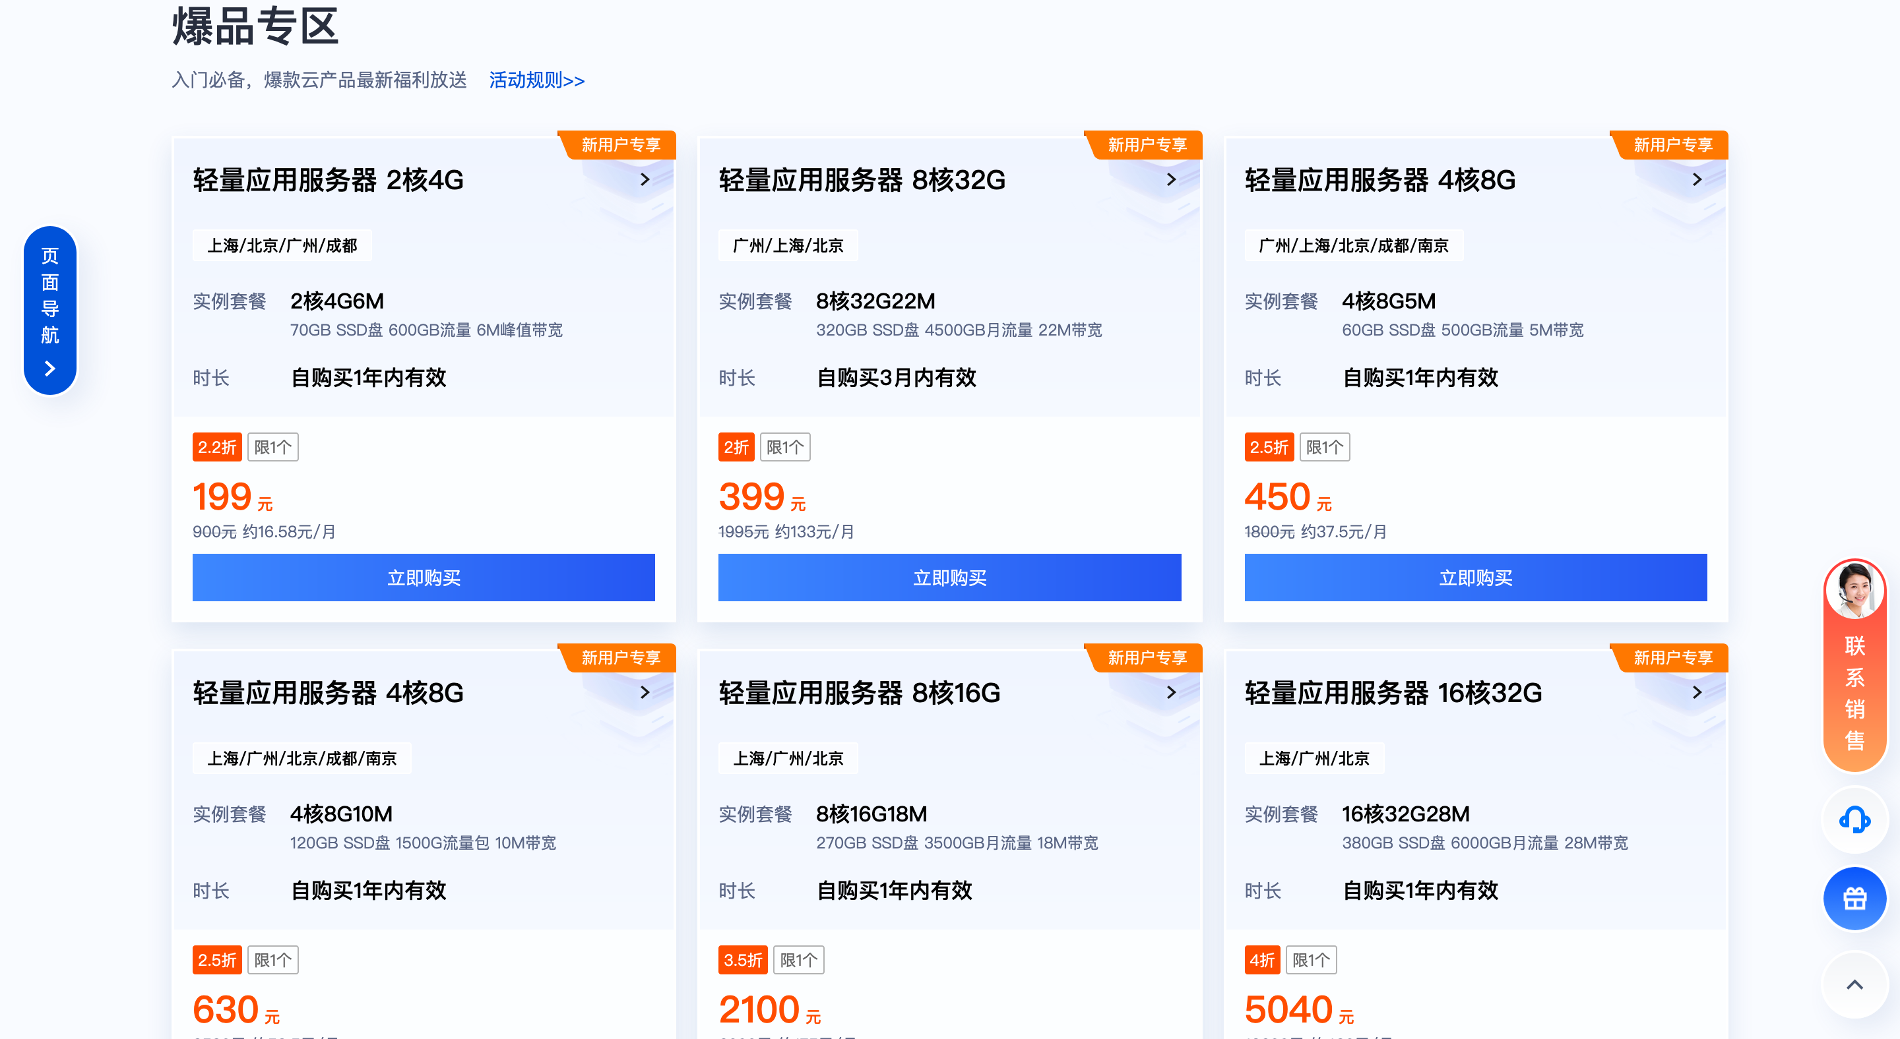Viewport: 1900px width, 1039px height.
Task: Open the 活动规则>> link
Action: coord(536,80)
